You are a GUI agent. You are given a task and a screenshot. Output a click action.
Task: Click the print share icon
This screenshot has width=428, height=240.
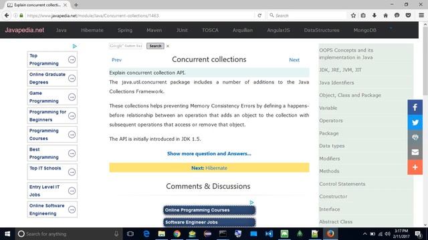pos(415,137)
